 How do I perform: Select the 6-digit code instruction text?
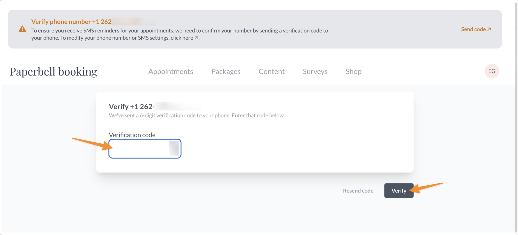tap(197, 115)
